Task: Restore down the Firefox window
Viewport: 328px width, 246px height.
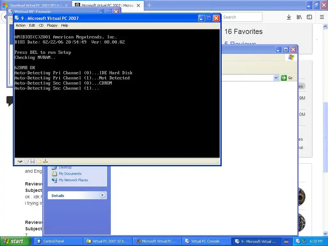Action: pos(316,5)
